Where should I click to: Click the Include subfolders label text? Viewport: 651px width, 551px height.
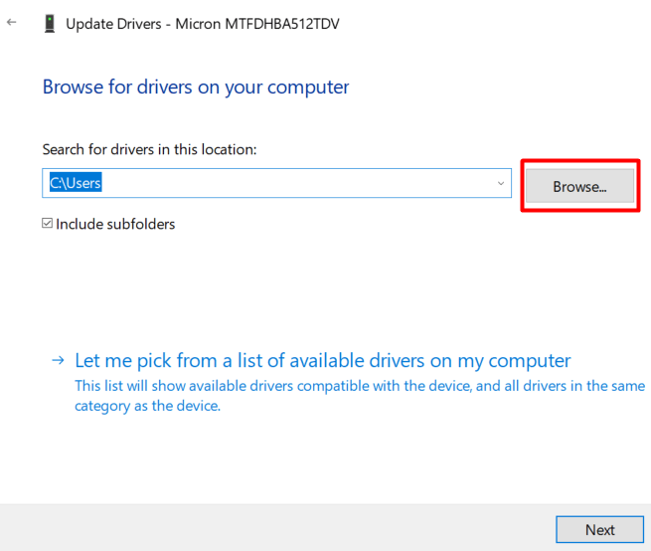[x=115, y=224]
